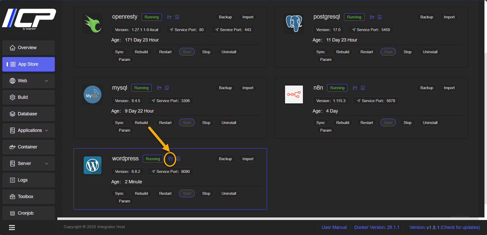Open the wordpress folder icon
This screenshot has height=235, width=487.
click(x=171, y=159)
